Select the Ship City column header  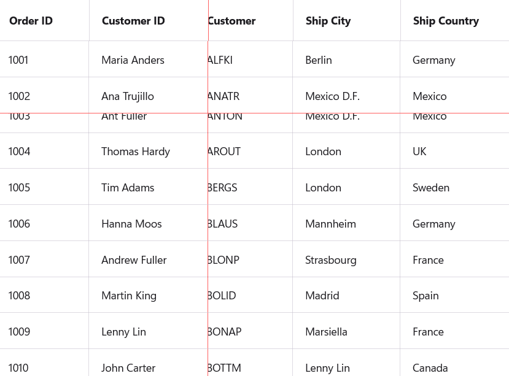click(x=328, y=21)
